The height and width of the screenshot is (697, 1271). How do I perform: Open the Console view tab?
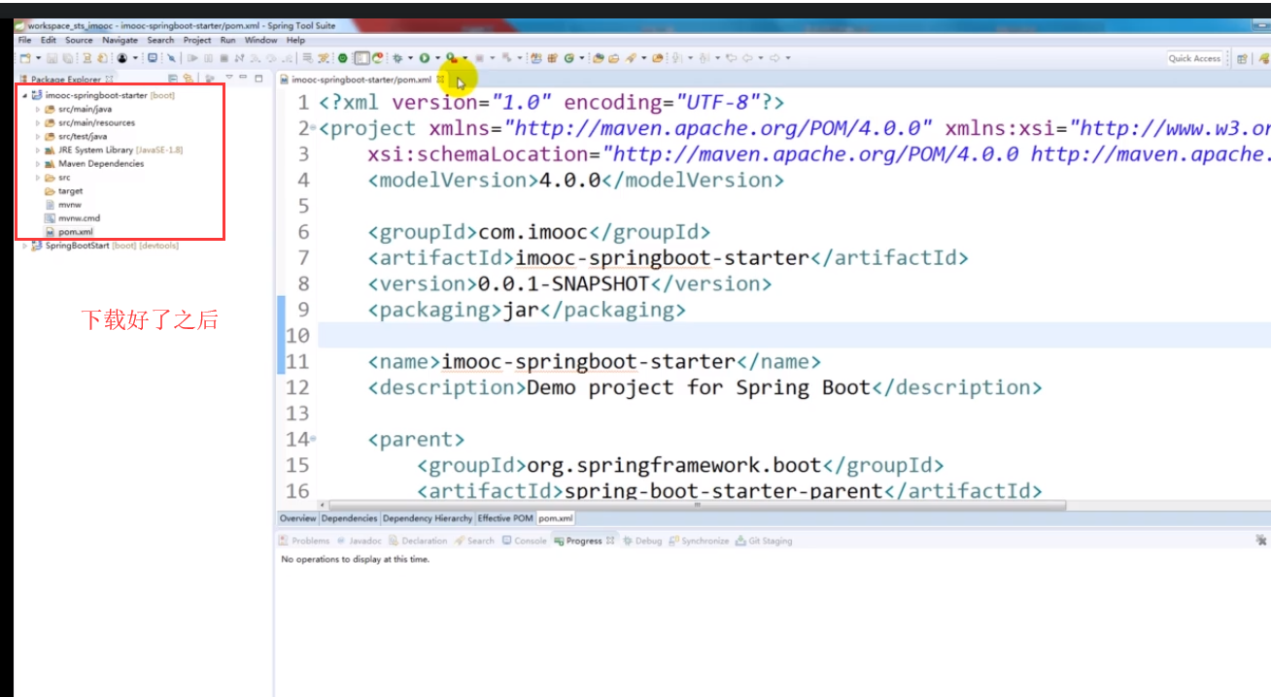[525, 541]
